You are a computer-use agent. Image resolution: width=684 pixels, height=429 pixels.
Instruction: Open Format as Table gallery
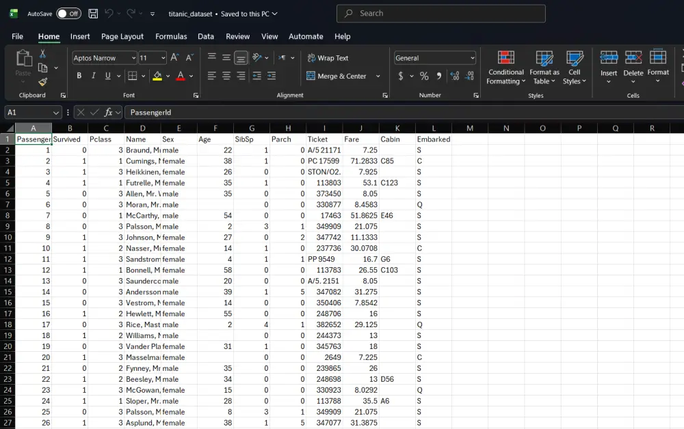[544, 68]
